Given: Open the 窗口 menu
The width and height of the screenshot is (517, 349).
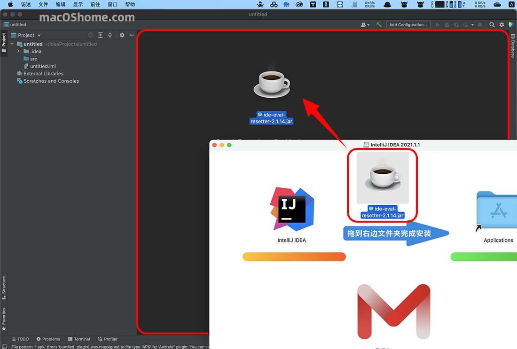Looking at the screenshot, I should tap(112, 5).
